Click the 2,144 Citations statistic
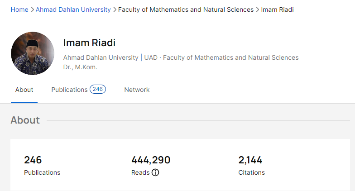The width and height of the screenshot is (355, 191). click(250, 160)
